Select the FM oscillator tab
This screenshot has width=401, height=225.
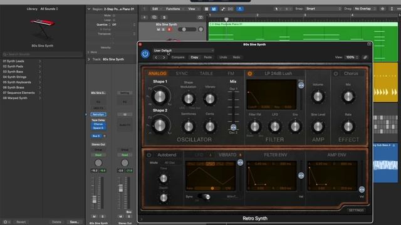pyautogui.click(x=231, y=74)
